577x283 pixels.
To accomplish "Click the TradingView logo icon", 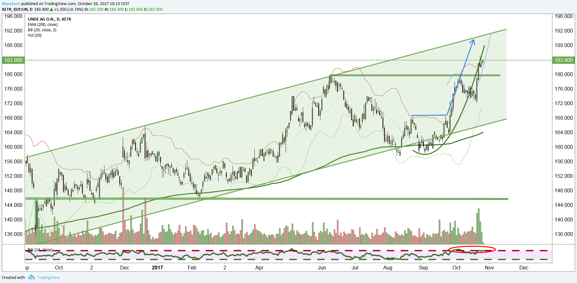I will pyautogui.click(x=31, y=277).
